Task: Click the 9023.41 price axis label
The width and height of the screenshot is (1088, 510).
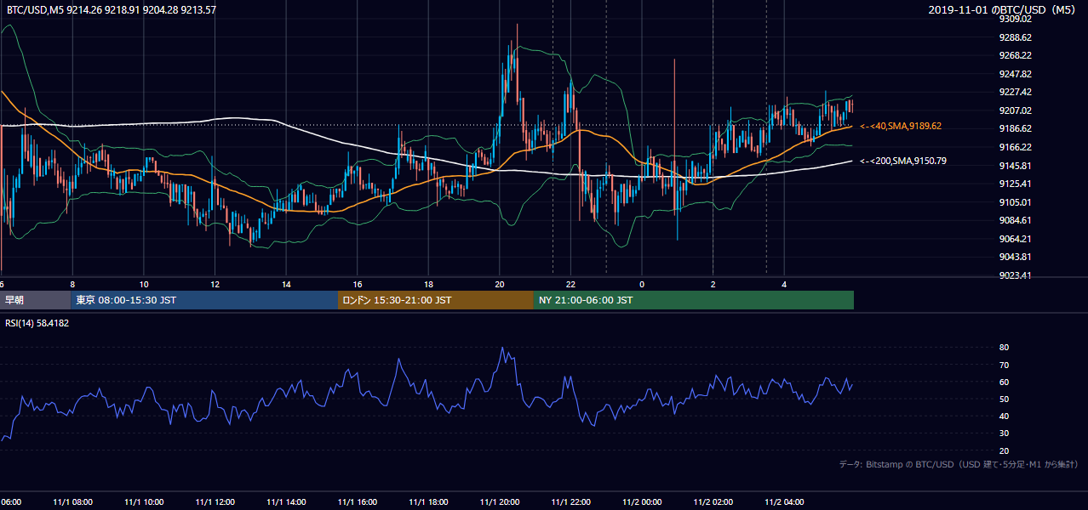Action: pos(1016,275)
